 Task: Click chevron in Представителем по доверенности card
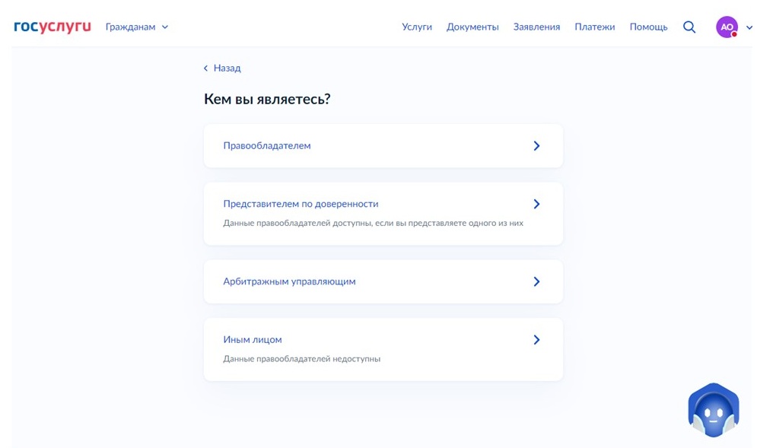(x=536, y=204)
